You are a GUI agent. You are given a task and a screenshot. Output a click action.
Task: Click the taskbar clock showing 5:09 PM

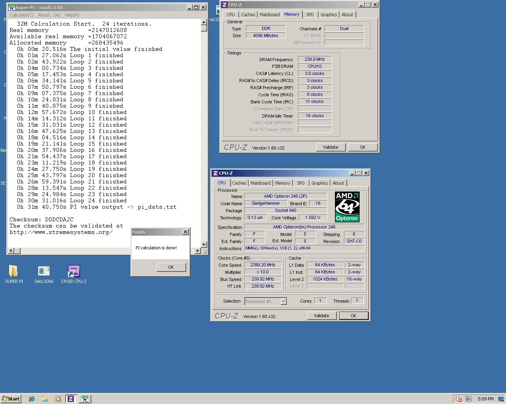click(x=485, y=399)
